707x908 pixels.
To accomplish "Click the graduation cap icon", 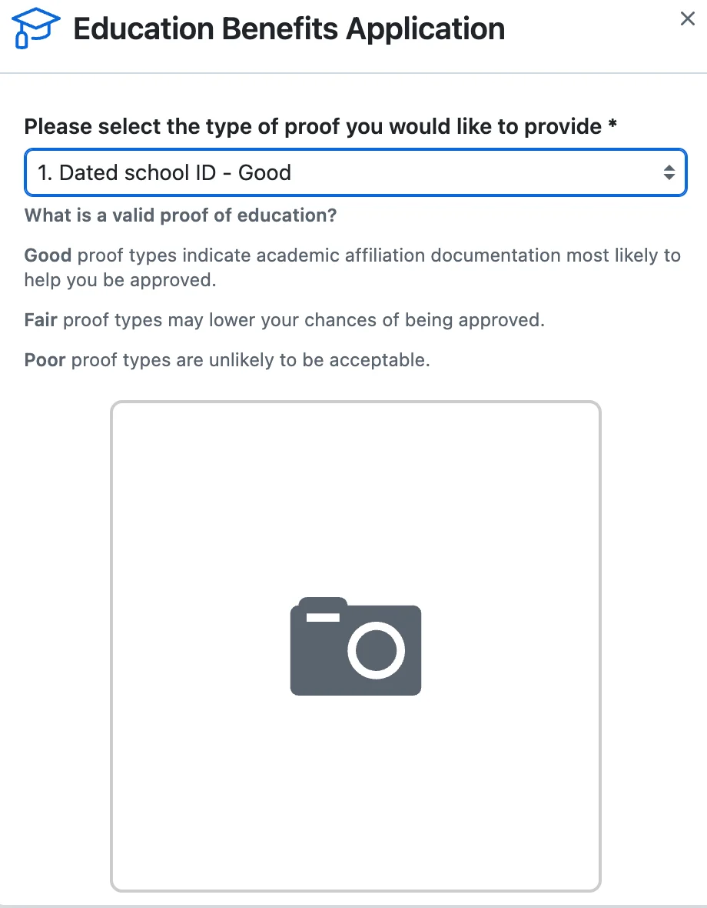I will point(35,28).
